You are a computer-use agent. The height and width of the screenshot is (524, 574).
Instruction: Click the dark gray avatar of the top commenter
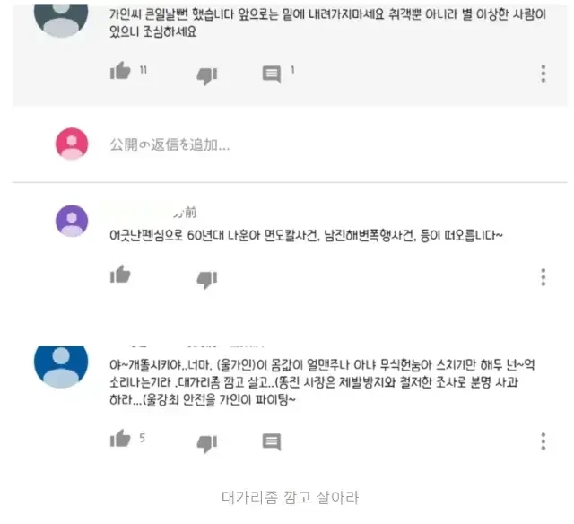pyautogui.click(x=61, y=20)
